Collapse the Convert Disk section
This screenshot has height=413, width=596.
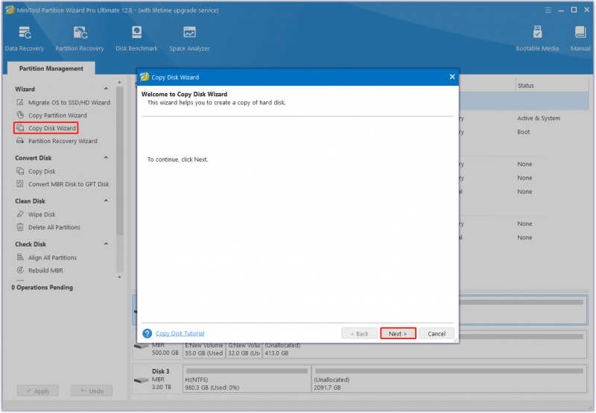[x=106, y=157]
